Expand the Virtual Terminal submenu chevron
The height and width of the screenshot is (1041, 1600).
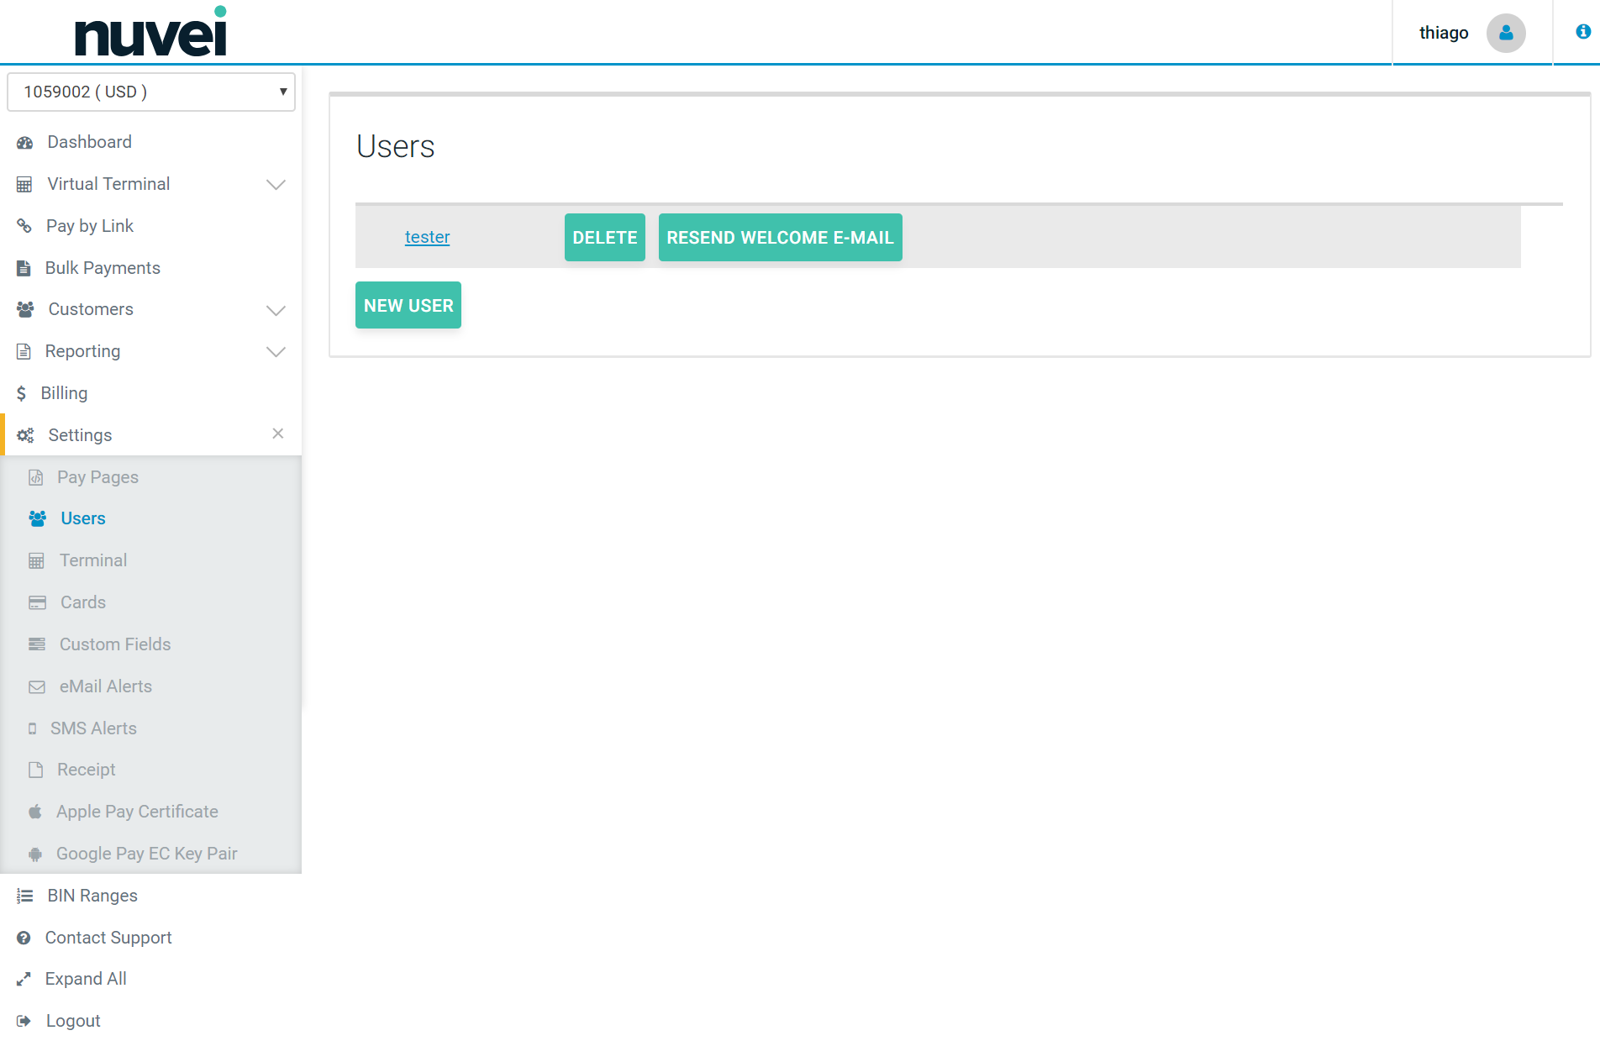[276, 185]
